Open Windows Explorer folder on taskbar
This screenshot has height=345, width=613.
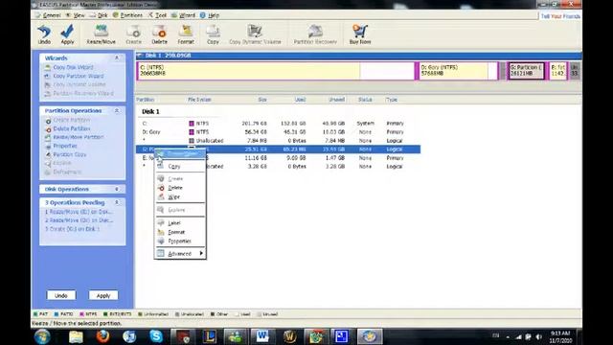point(77,336)
